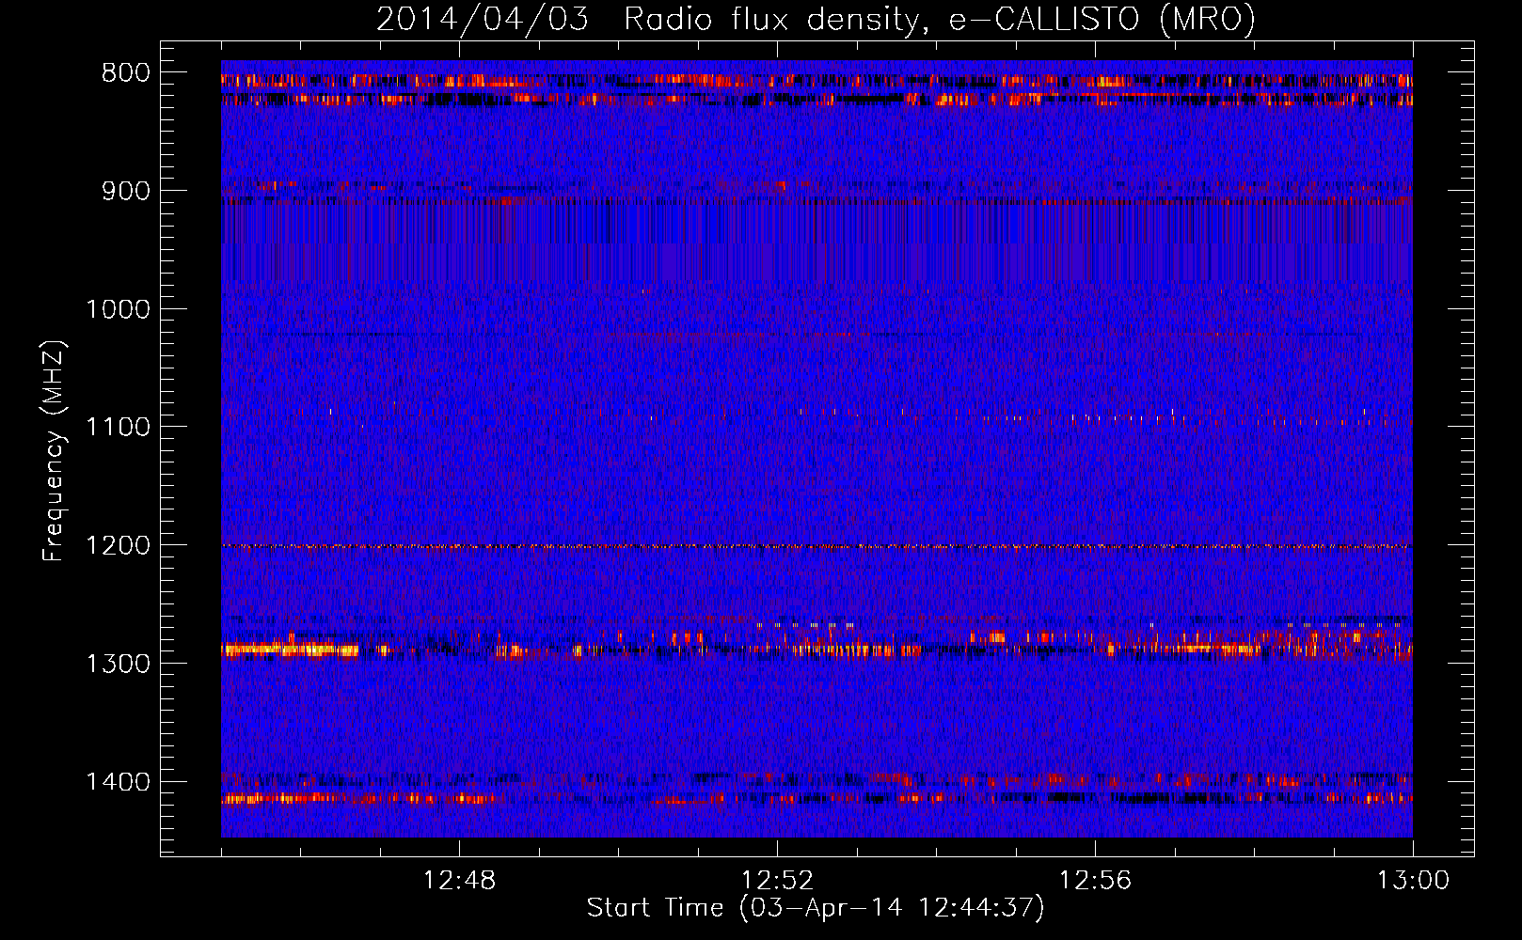The image size is (1522, 940).
Task: Click the 1200 frequency tick label
Action: [x=118, y=545]
